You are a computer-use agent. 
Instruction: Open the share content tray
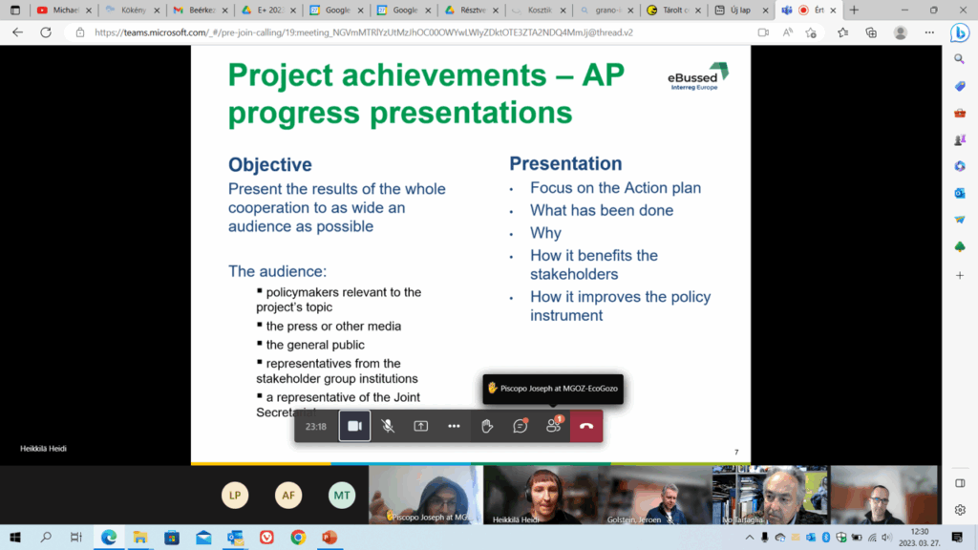pyautogui.click(x=420, y=426)
